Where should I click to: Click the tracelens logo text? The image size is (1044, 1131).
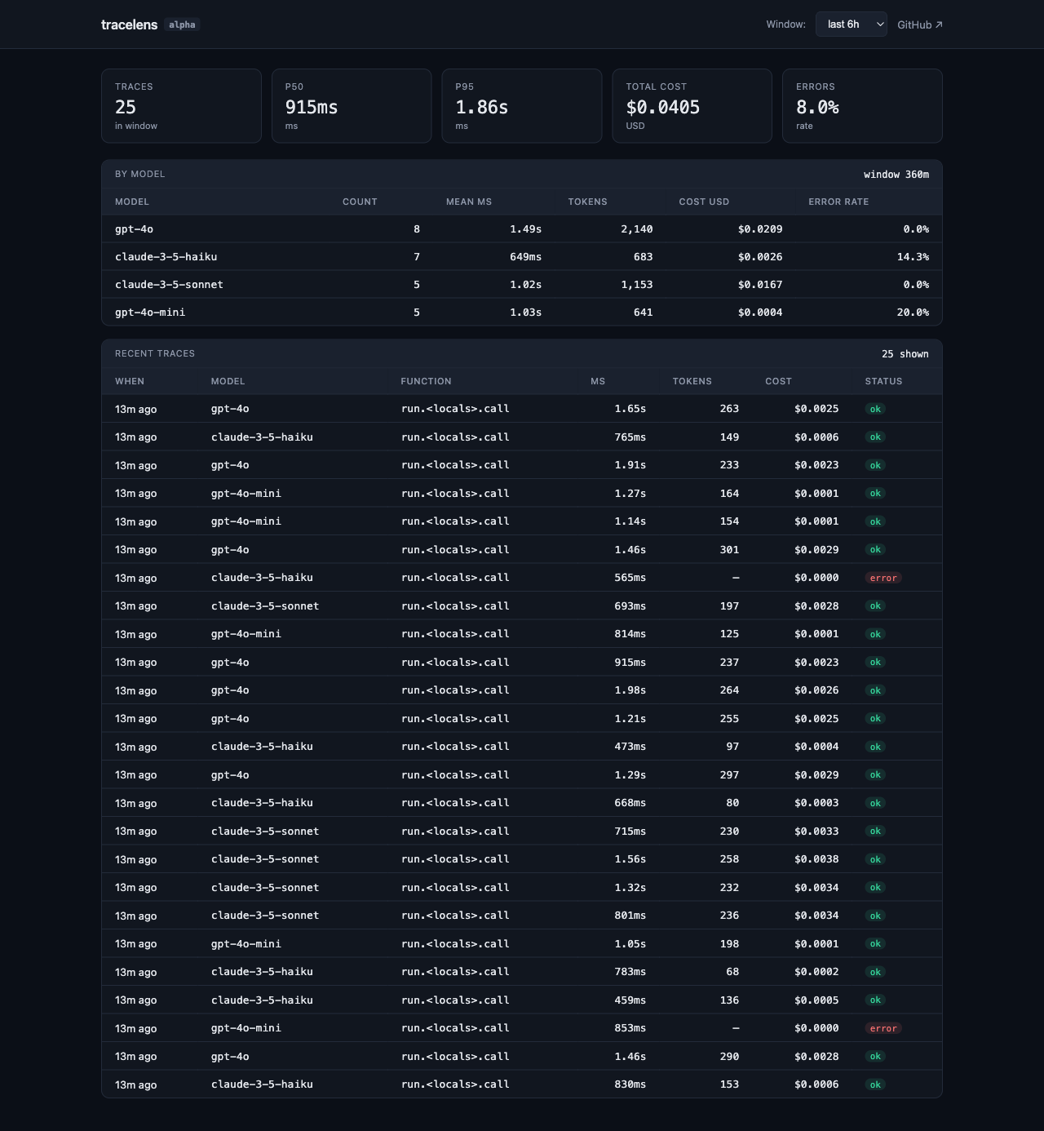pyautogui.click(x=129, y=24)
